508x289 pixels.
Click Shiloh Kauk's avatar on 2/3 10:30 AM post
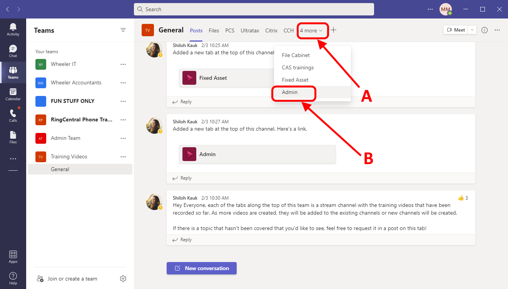click(154, 202)
